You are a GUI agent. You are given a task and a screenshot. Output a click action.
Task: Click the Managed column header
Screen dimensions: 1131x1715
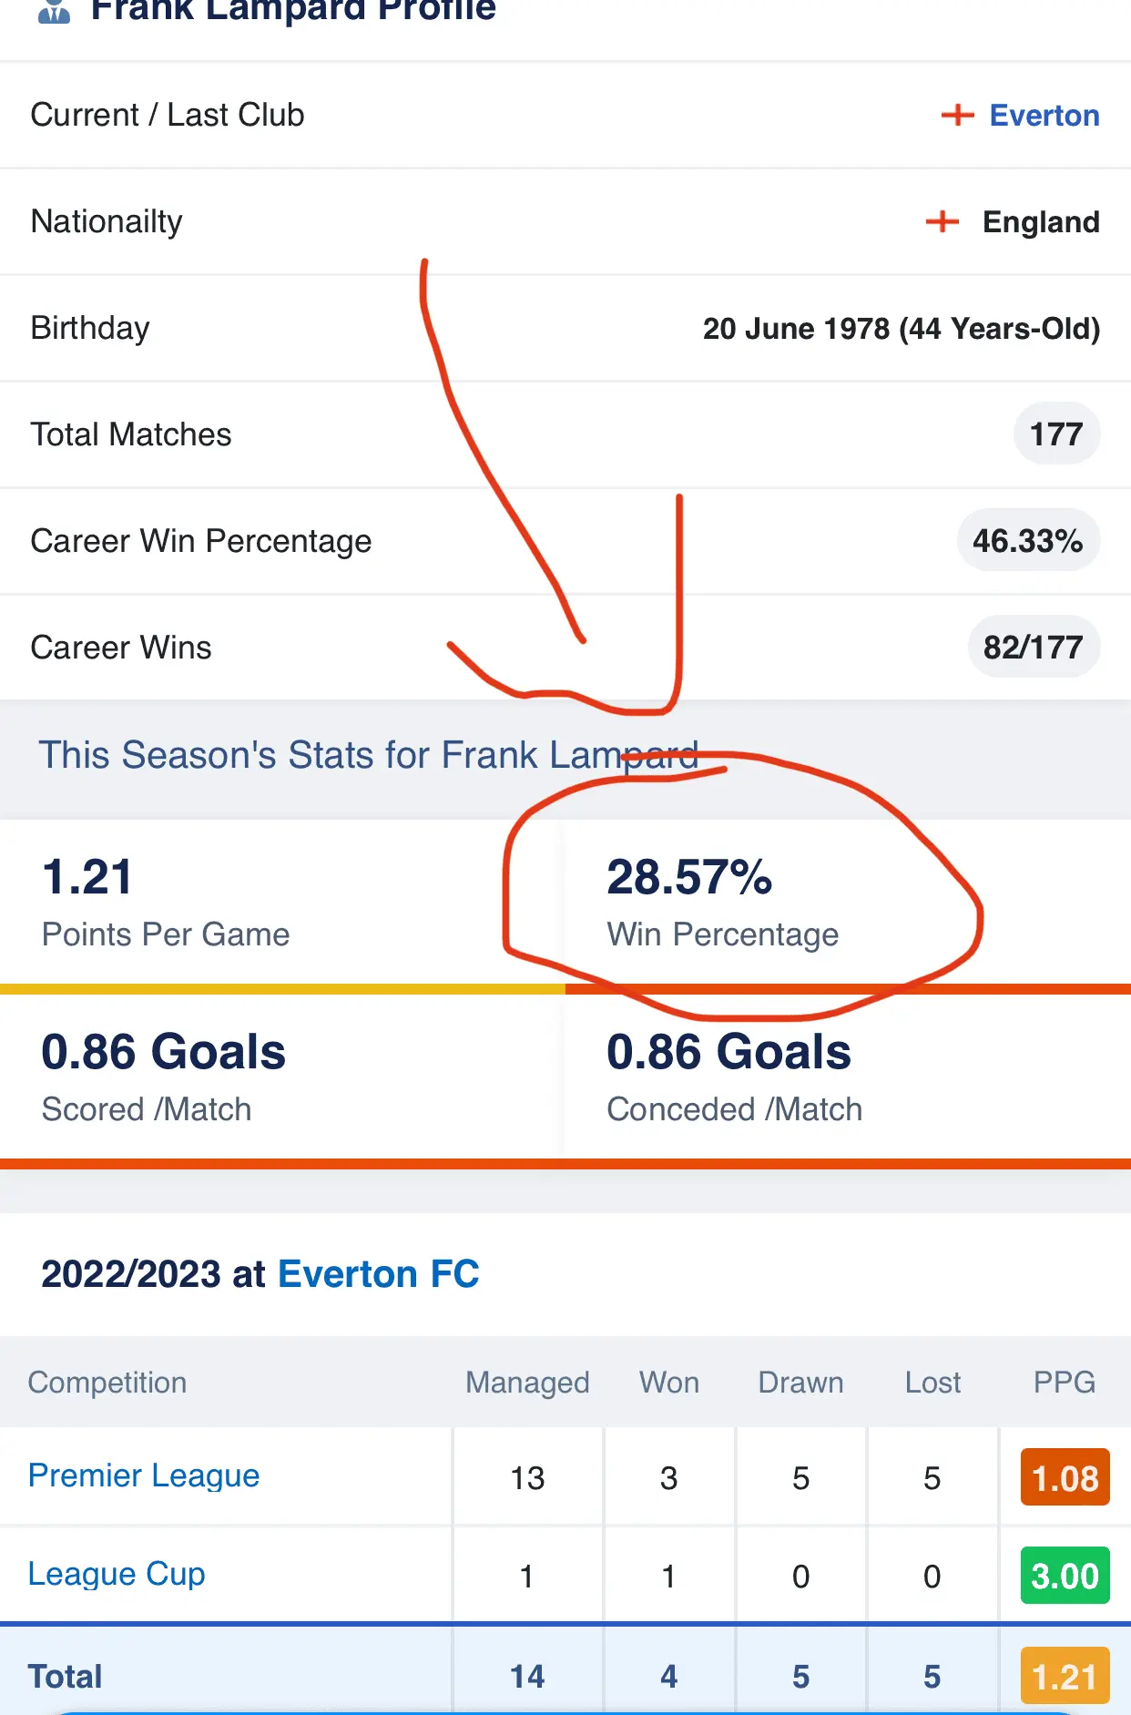pos(527,1383)
